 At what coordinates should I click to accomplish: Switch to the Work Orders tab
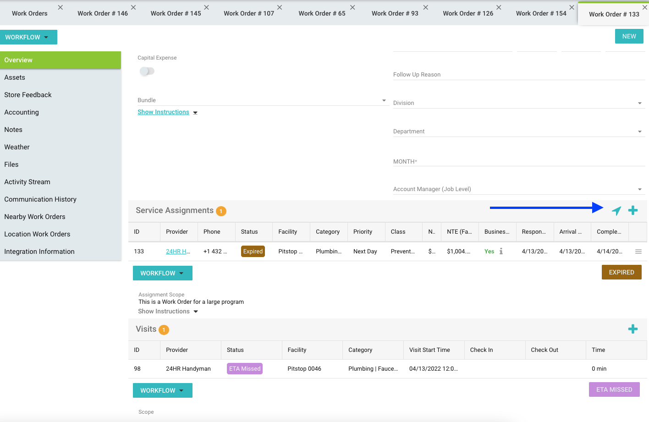30,13
